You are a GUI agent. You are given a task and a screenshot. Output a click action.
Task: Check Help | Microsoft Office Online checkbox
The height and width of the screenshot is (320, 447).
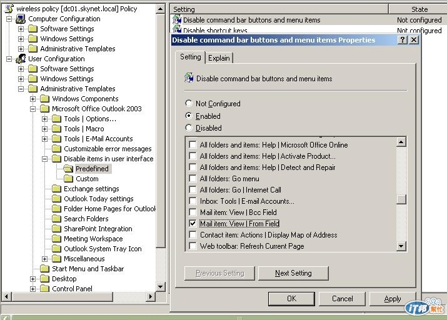193,144
